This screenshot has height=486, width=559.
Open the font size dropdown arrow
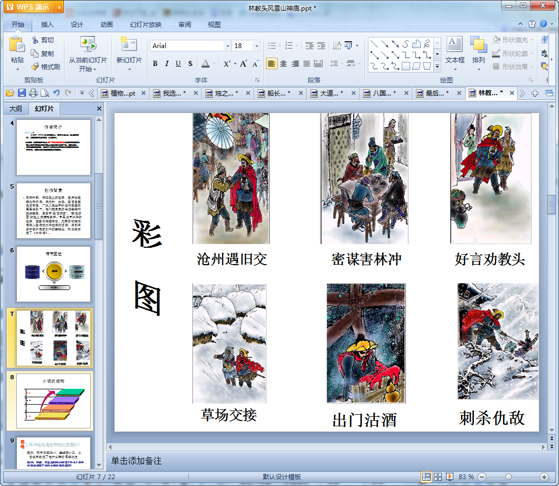[257, 45]
